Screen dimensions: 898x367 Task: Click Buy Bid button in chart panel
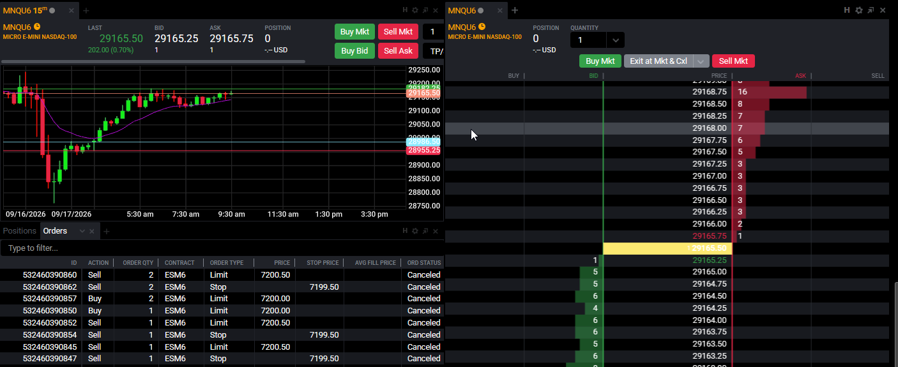354,50
